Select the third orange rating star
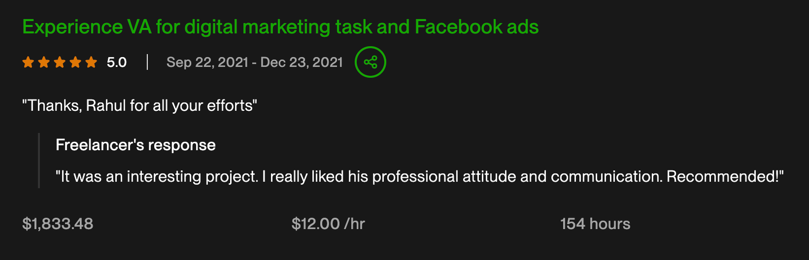The width and height of the screenshot is (809, 260). (x=60, y=62)
